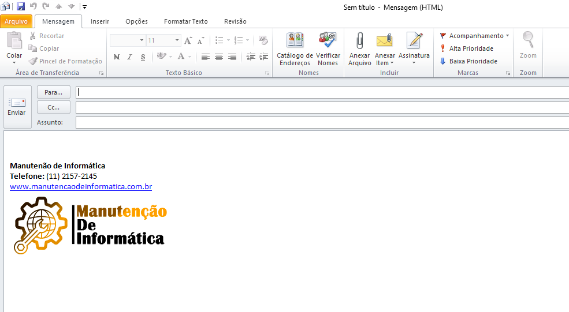Open the Opções tab

136,21
